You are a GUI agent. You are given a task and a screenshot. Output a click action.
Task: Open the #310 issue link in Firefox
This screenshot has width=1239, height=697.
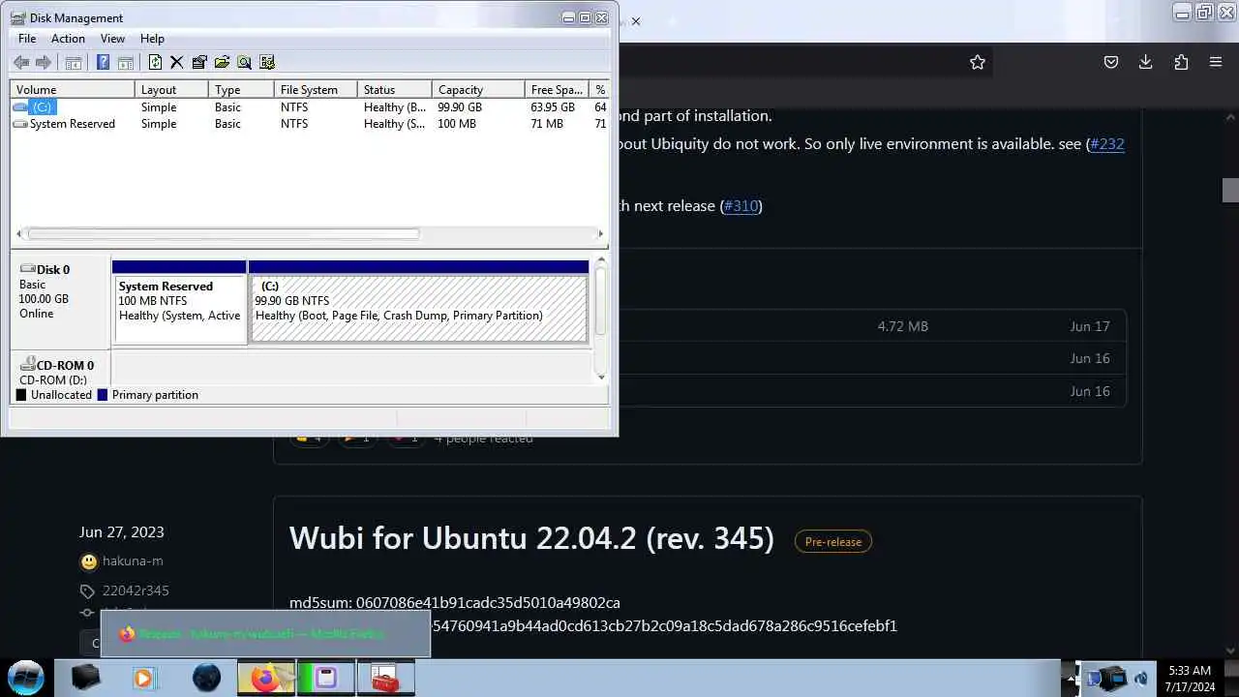[741, 206]
